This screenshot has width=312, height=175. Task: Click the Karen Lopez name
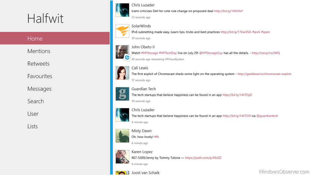142,152
